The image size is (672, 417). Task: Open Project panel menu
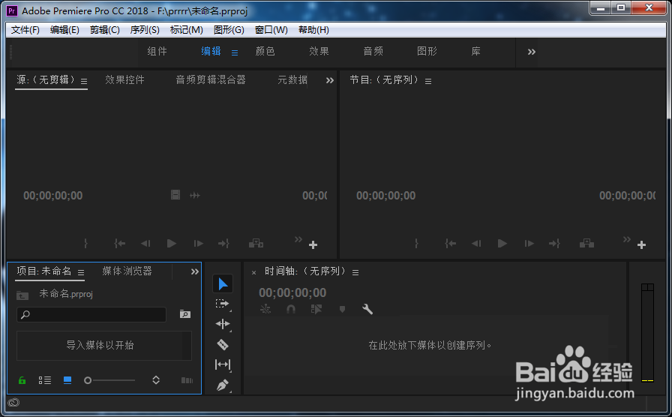point(81,272)
